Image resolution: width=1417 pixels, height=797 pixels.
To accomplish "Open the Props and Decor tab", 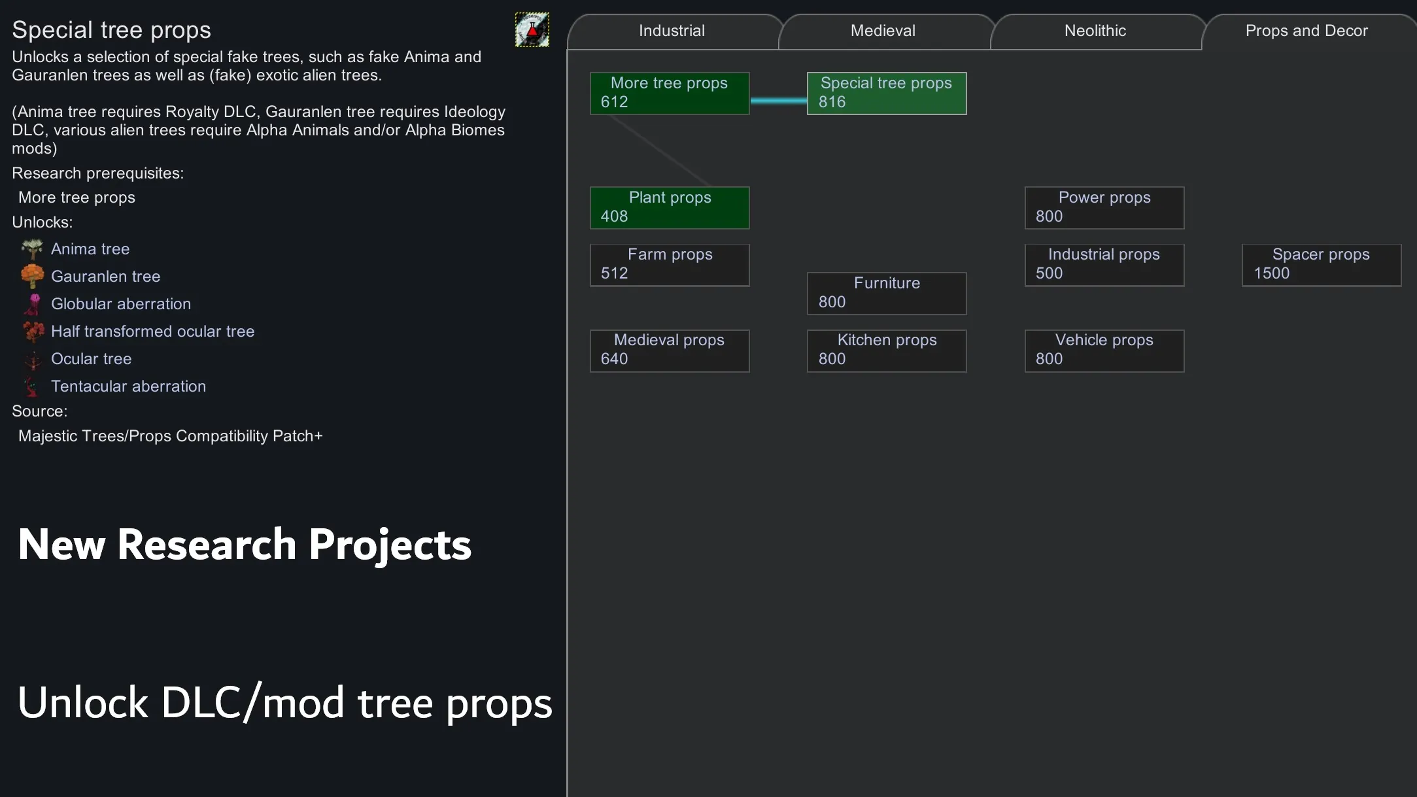I will pos(1306,31).
